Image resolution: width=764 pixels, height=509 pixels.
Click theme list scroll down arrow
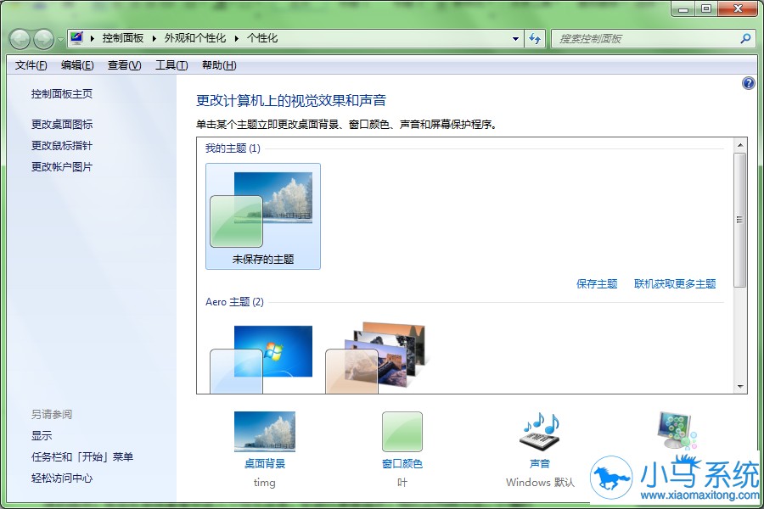tap(740, 387)
